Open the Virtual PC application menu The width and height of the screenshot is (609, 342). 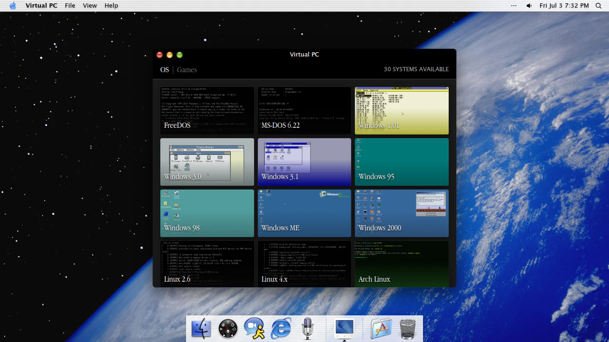[41, 6]
